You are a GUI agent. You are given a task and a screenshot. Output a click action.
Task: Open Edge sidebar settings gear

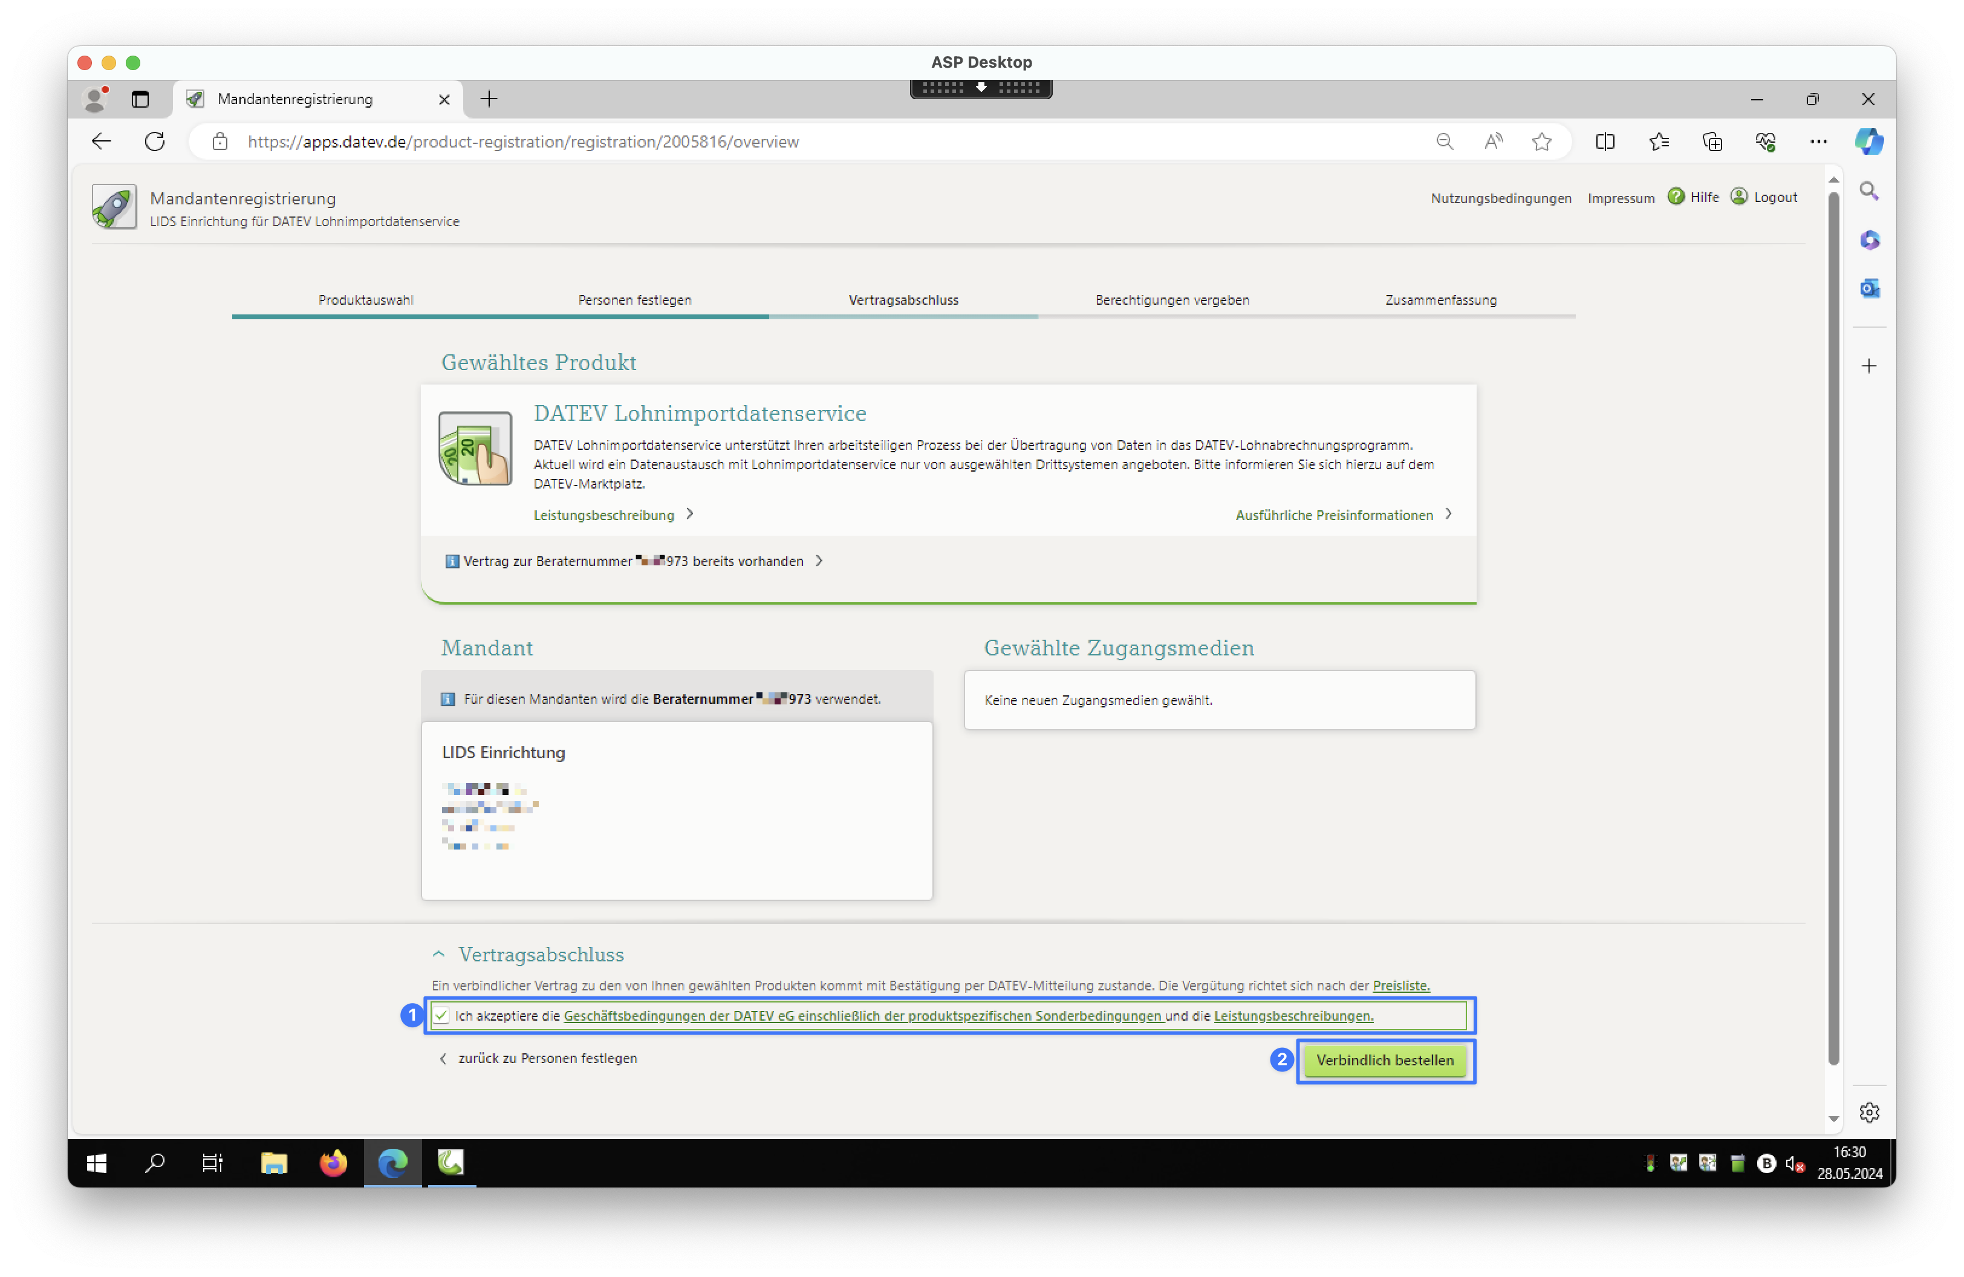1869,1112
